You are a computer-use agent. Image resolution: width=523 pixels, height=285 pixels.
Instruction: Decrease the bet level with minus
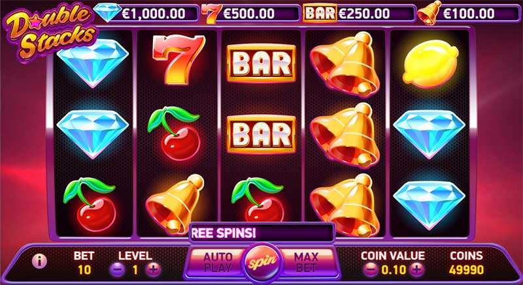pos(117,269)
